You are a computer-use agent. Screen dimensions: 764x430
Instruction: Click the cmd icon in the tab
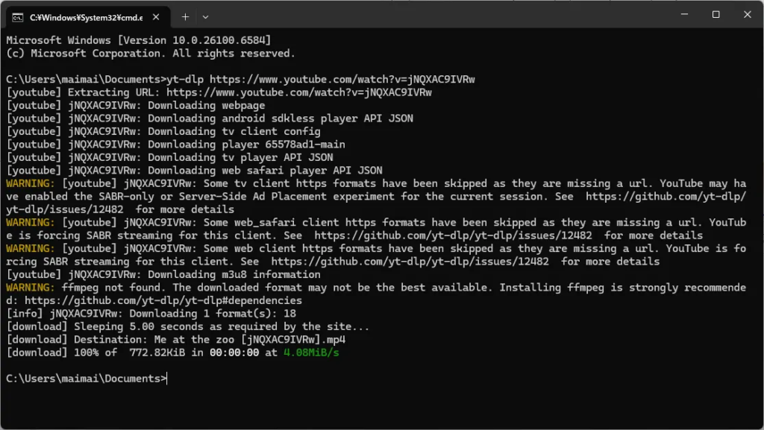click(17, 16)
